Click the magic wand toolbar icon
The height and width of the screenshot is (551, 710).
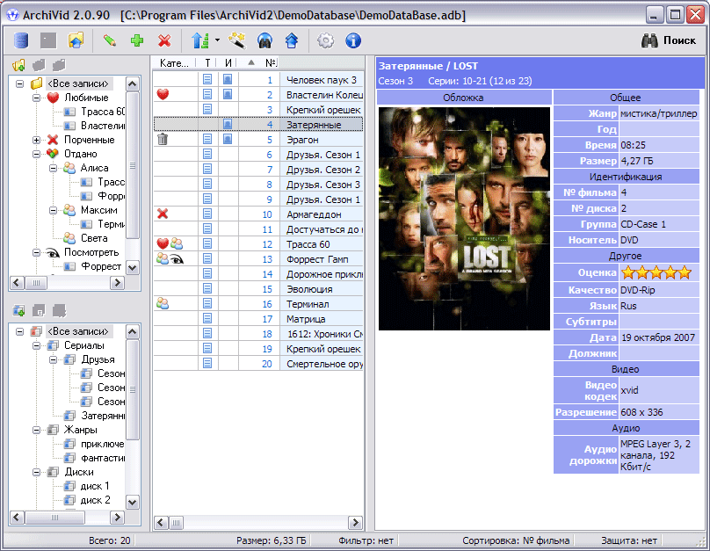click(x=237, y=40)
